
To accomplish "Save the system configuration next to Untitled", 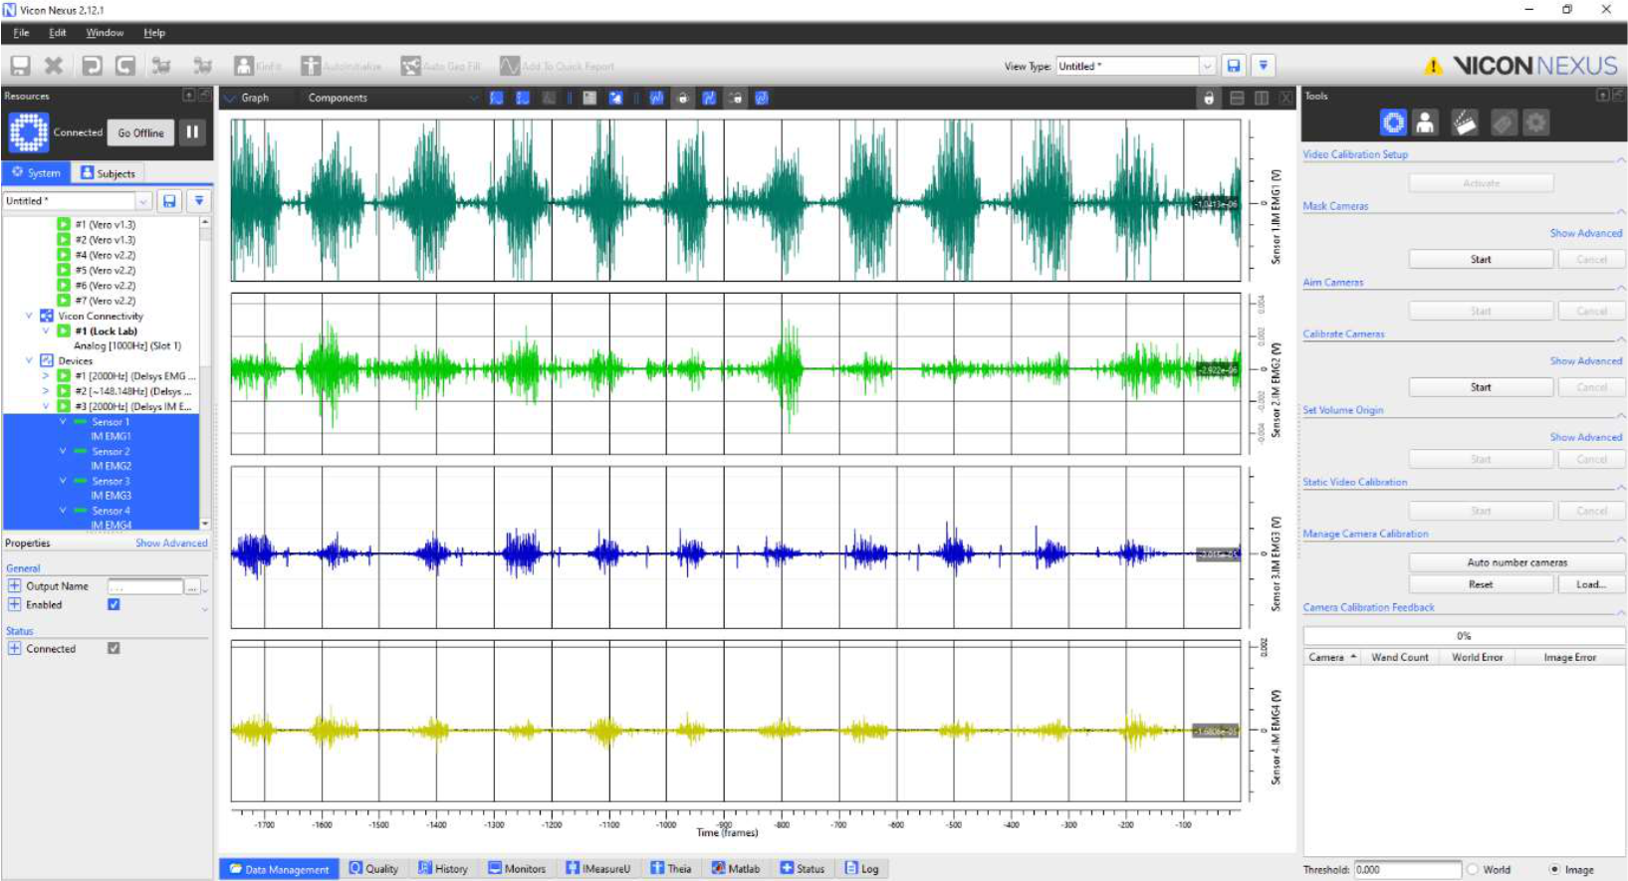I will click(169, 201).
